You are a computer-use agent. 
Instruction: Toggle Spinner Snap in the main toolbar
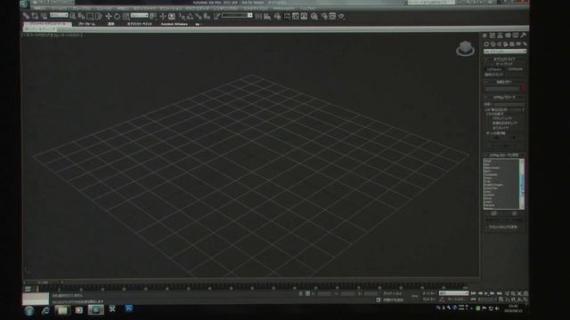pos(207,16)
